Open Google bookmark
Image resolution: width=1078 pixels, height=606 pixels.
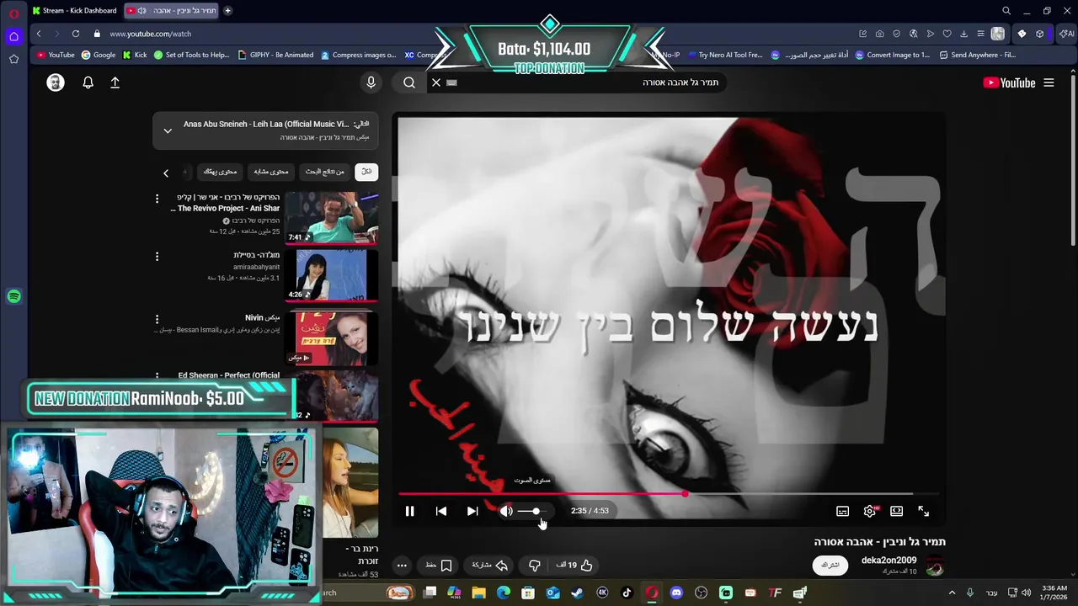pos(99,55)
